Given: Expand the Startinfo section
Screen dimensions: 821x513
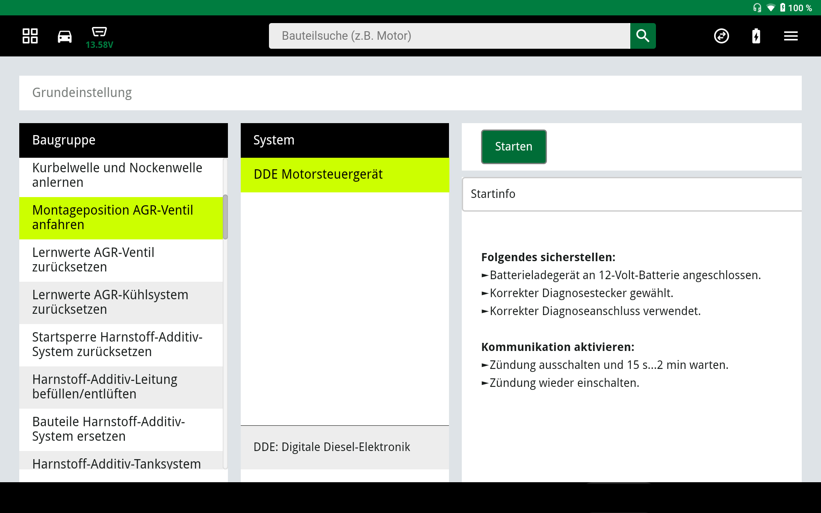Looking at the screenshot, I should coord(632,194).
